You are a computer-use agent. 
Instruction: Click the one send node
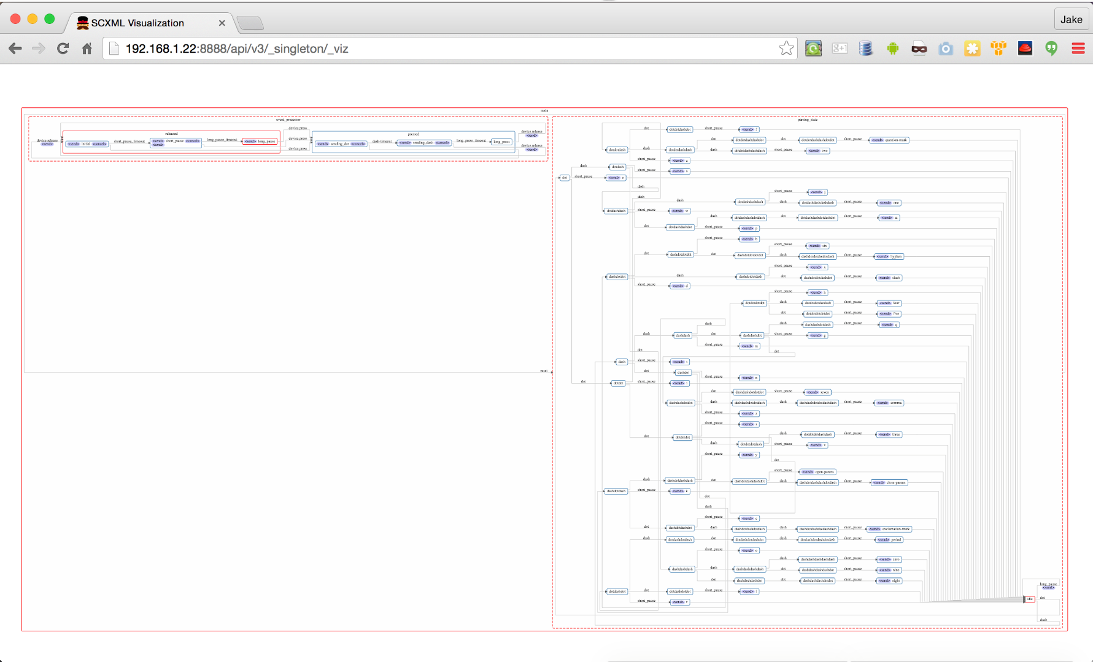click(889, 203)
